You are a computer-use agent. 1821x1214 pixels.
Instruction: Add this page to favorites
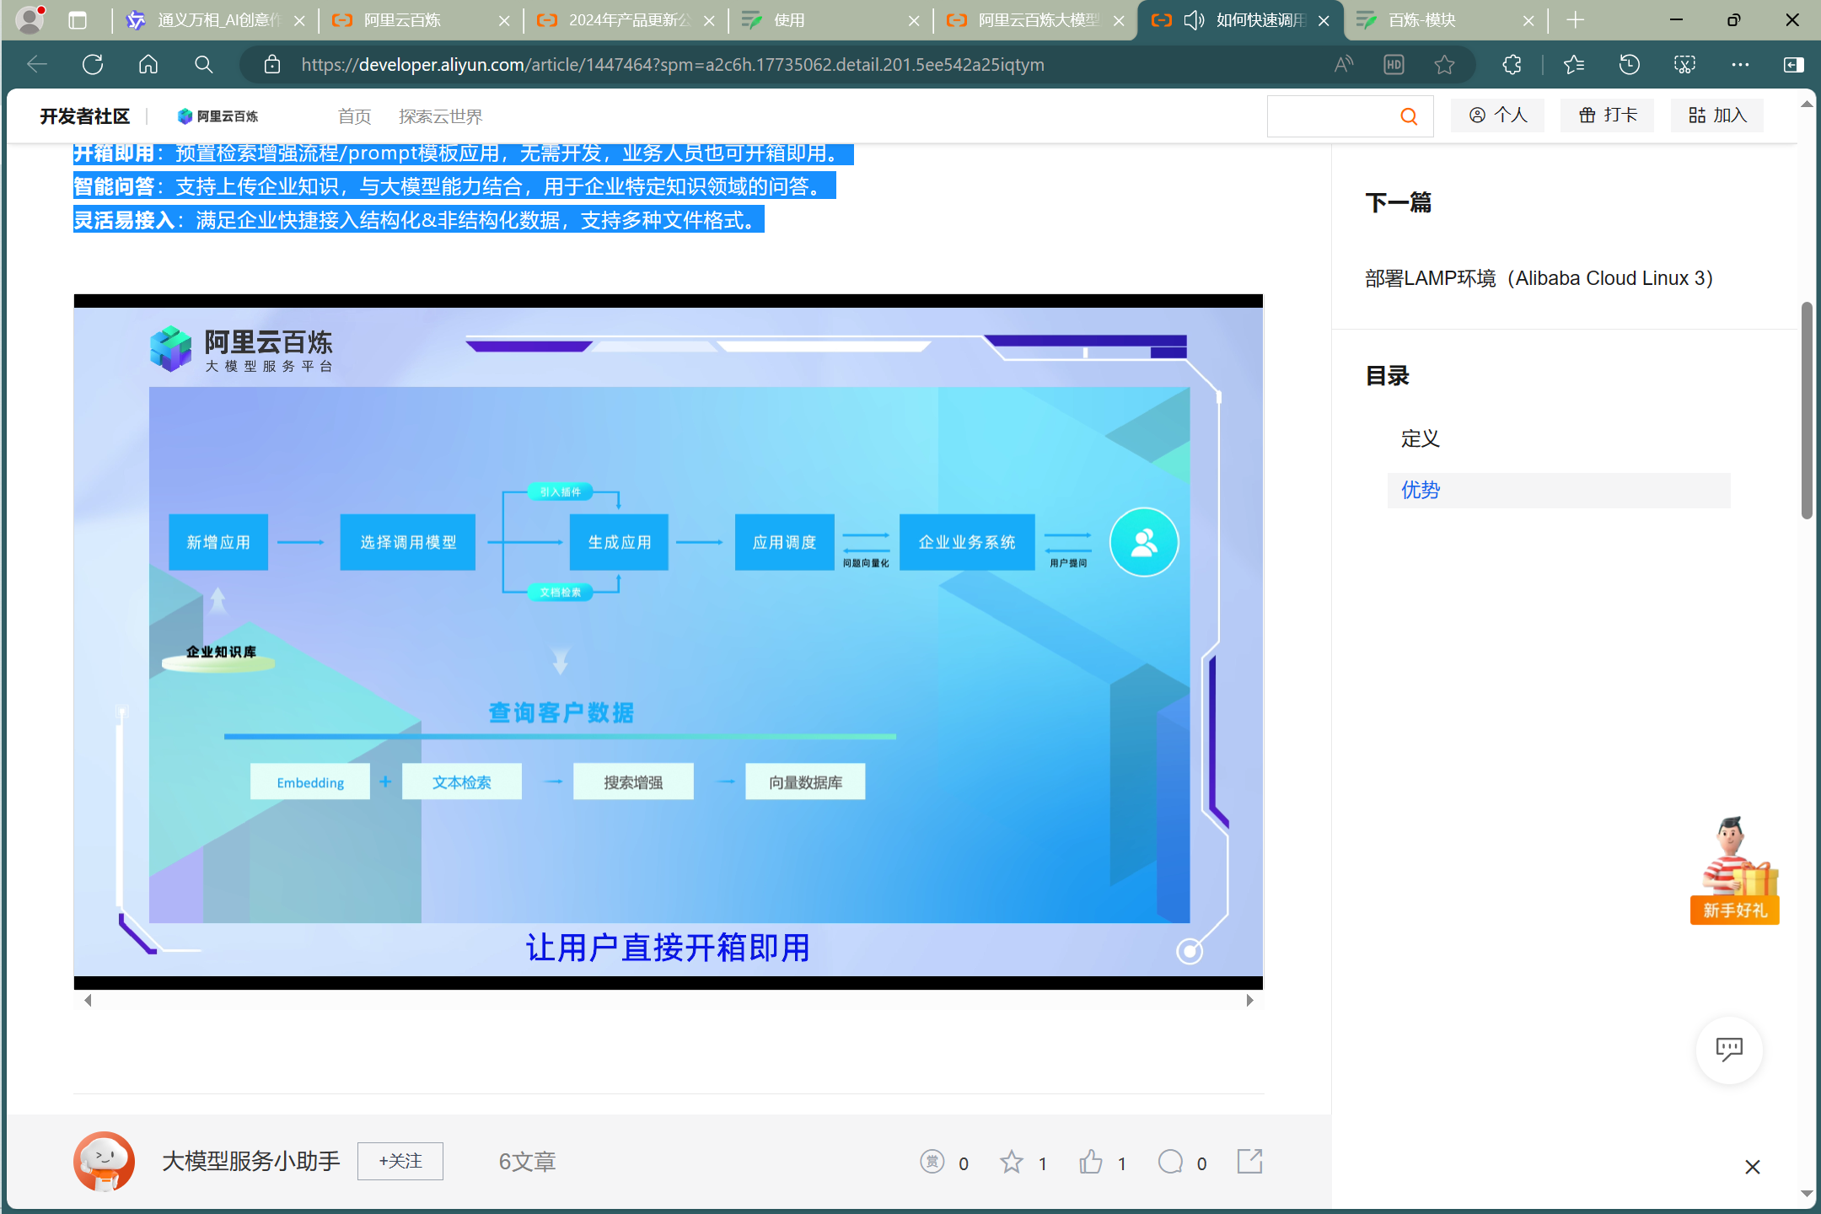click(1444, 65)
